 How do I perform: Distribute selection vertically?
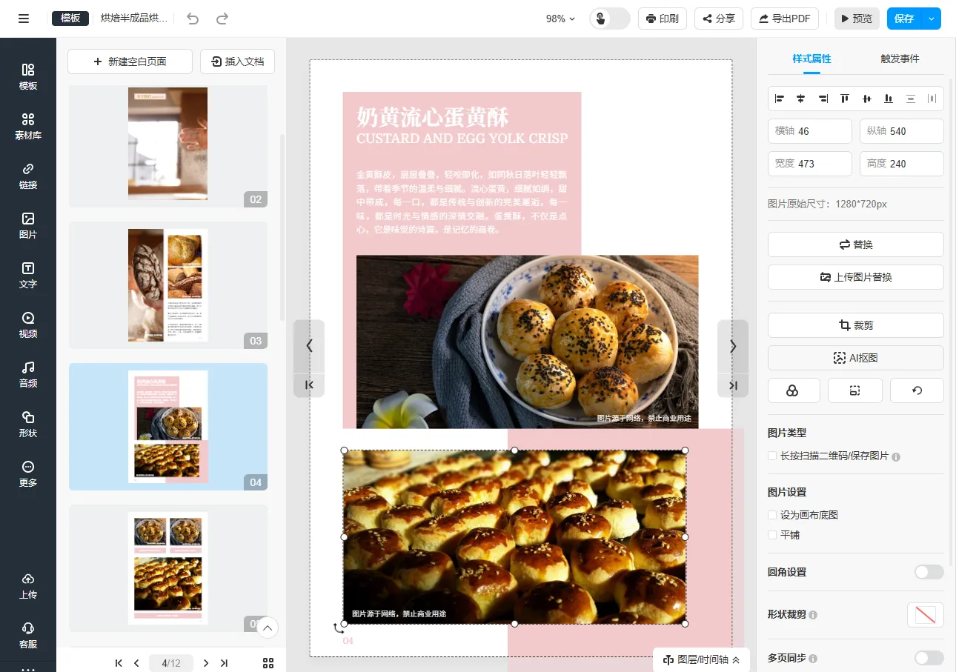(911, 99)
